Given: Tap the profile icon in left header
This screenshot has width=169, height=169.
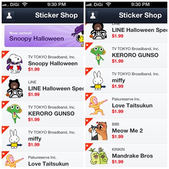Looking at the screenshot, I should (9, 15).
